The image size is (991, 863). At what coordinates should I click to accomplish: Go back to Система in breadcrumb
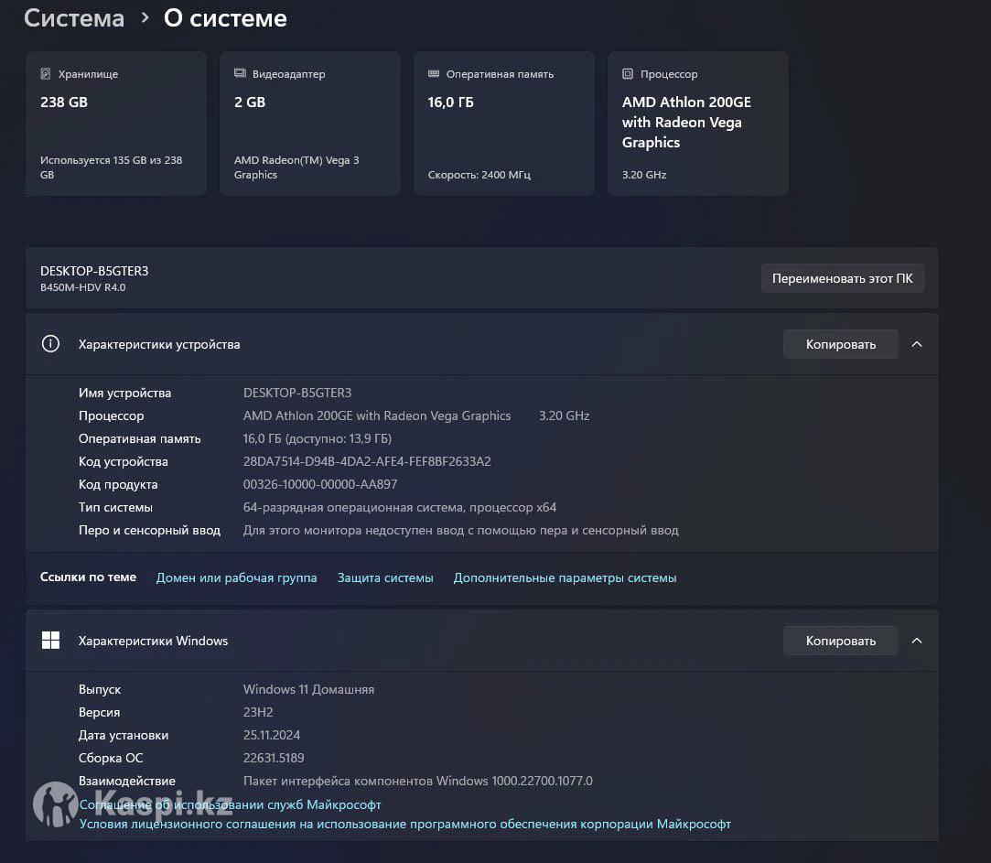coord(74,18)
